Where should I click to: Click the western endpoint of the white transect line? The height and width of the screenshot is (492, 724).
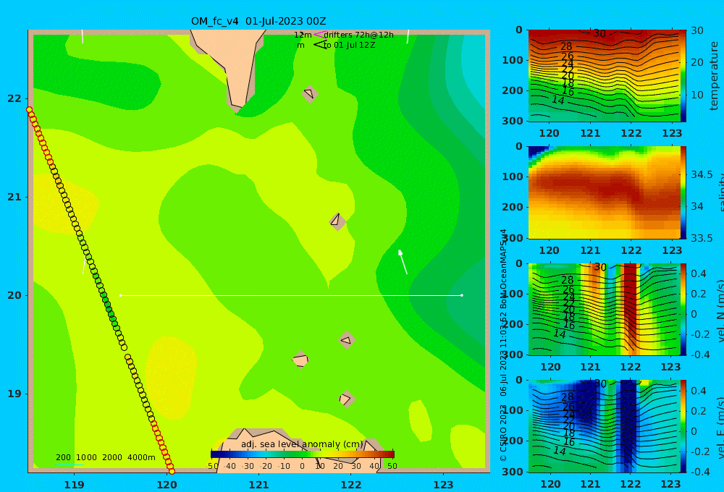tap(120, 295)
